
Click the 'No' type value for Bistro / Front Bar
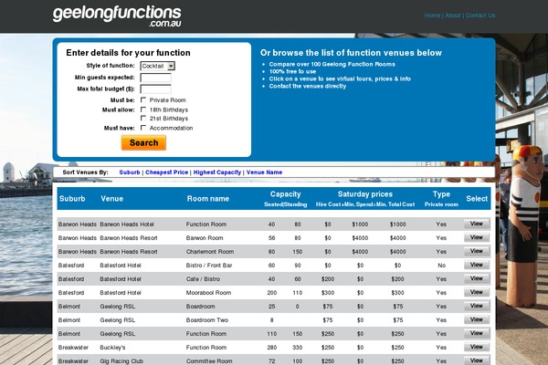[441, 266]
